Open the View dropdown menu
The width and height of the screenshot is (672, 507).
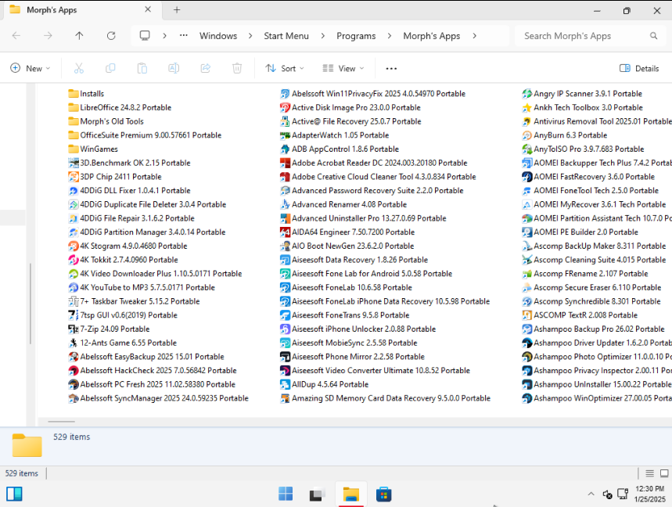pos(343,68)
